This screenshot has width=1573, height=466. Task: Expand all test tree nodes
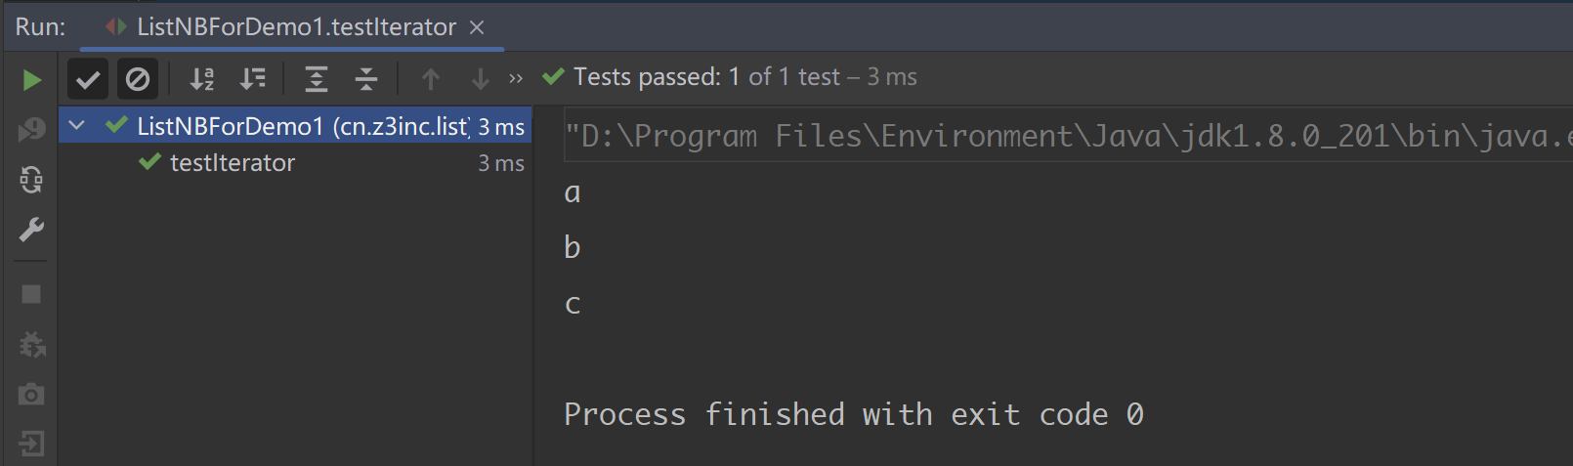click(316, 79)
